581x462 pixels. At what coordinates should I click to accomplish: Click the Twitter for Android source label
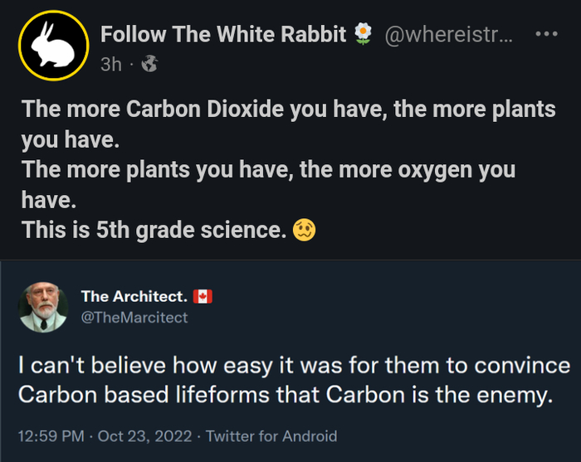[271, 435]
